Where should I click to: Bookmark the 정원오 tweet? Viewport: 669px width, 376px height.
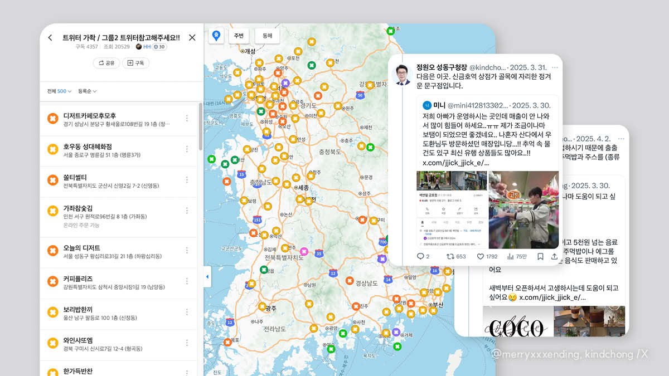point(540,257)
